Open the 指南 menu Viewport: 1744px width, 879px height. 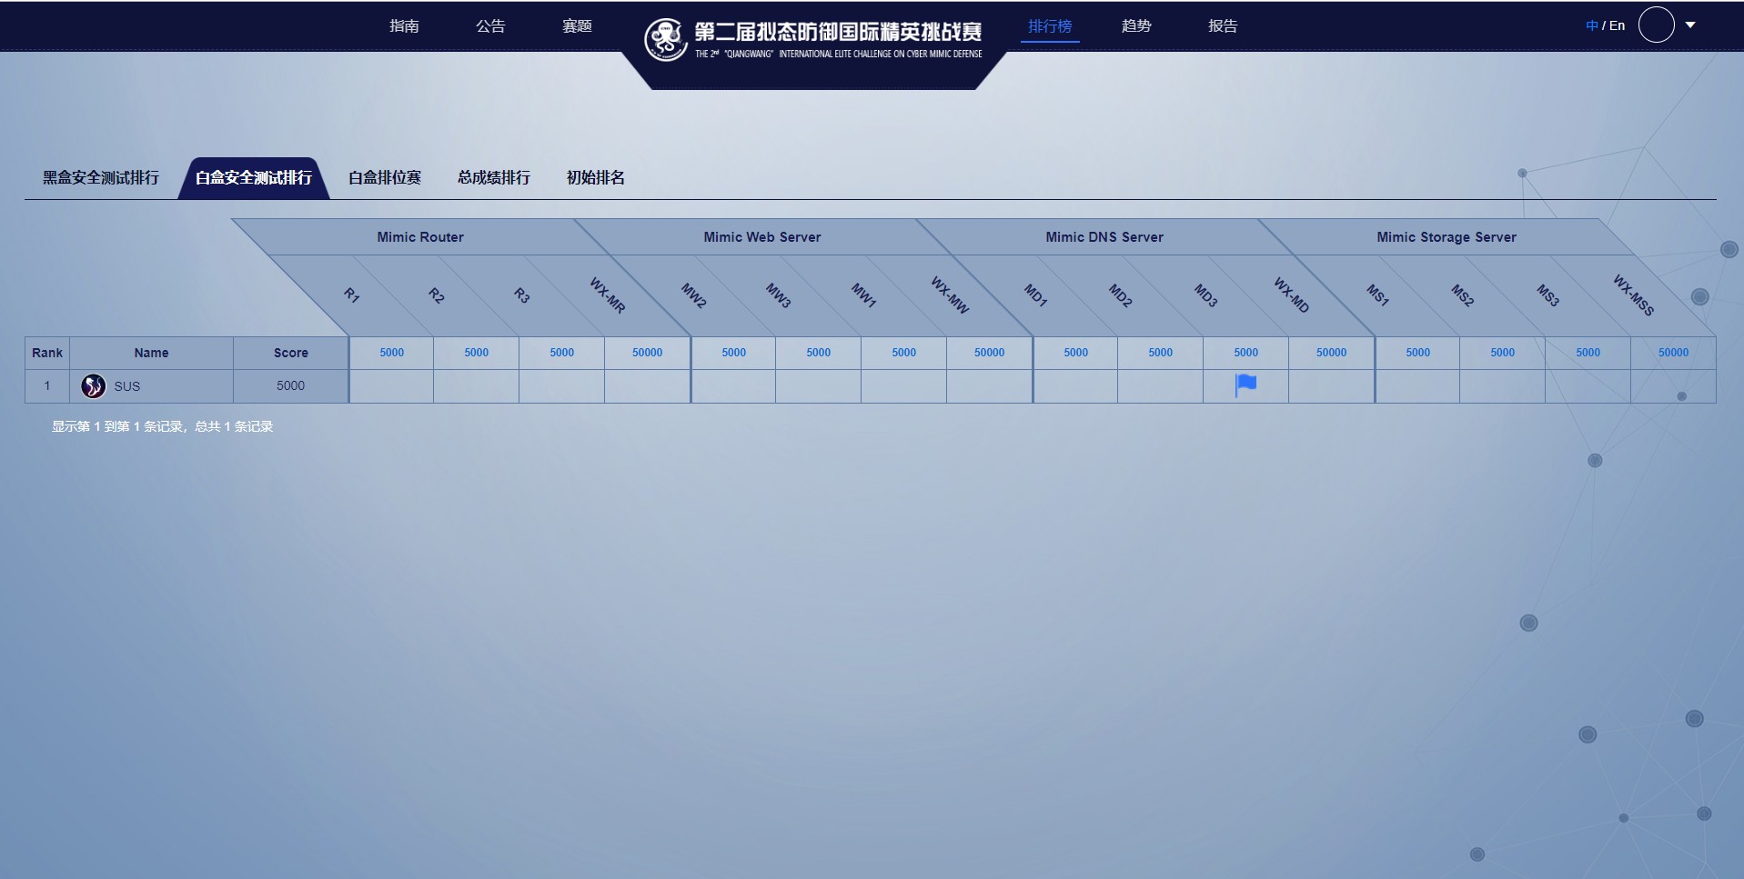click(404, 26)
